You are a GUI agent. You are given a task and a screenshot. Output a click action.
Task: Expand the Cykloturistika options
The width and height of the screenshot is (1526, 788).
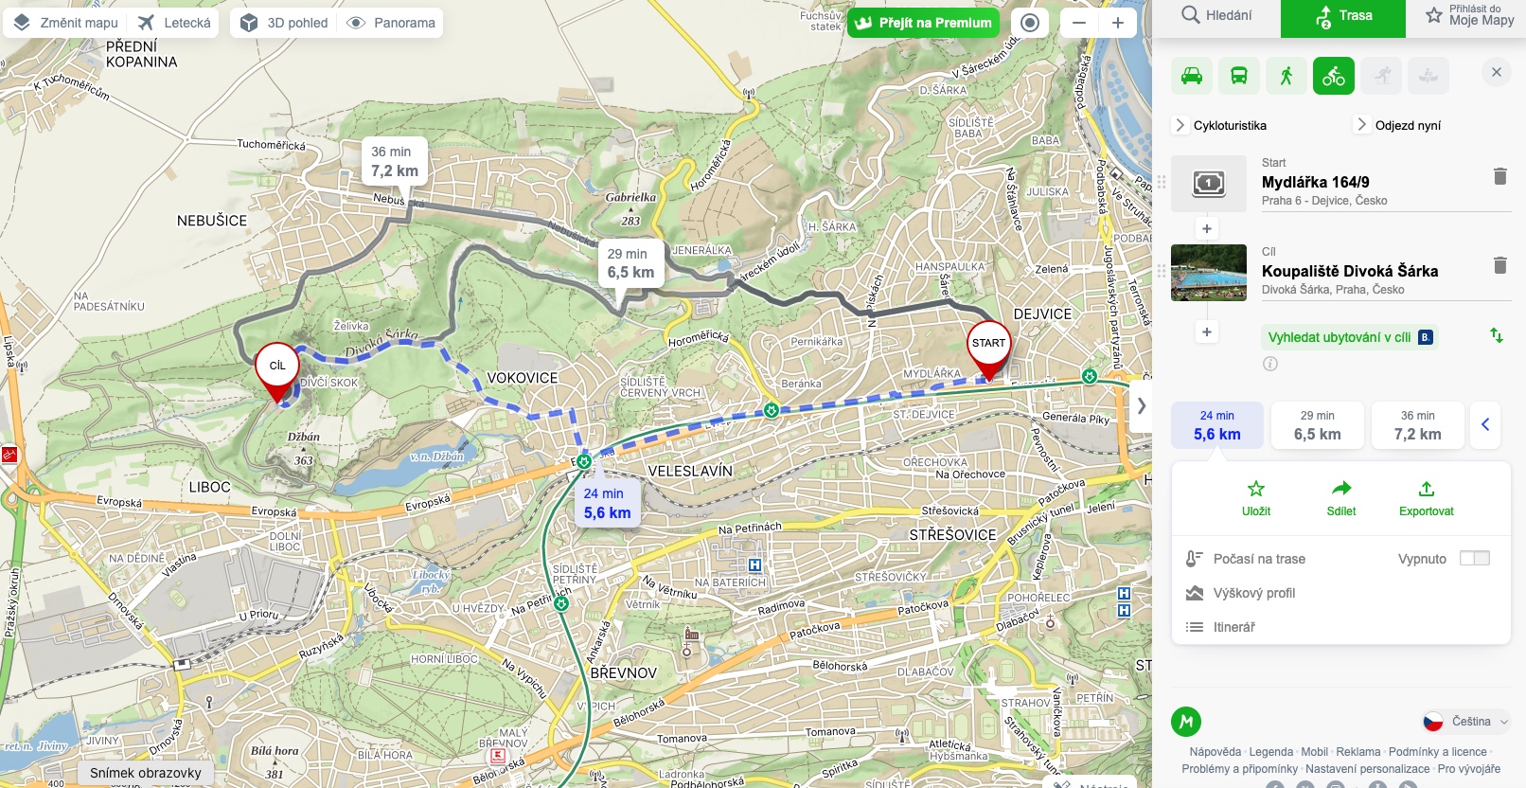(x=1220, y=125)
